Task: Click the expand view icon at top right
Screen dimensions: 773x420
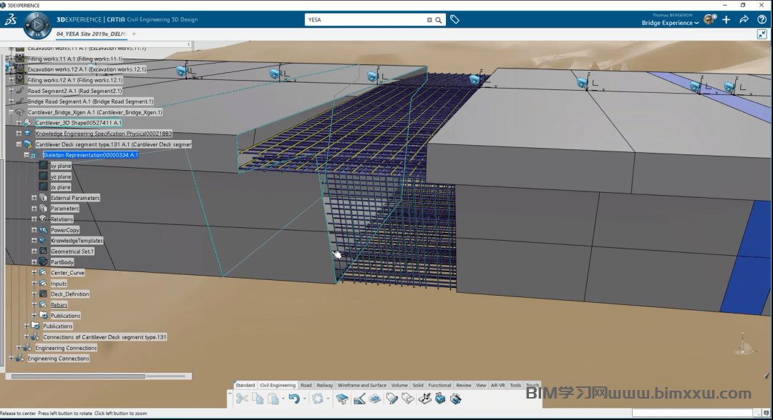Action: [x=762, y=34]
